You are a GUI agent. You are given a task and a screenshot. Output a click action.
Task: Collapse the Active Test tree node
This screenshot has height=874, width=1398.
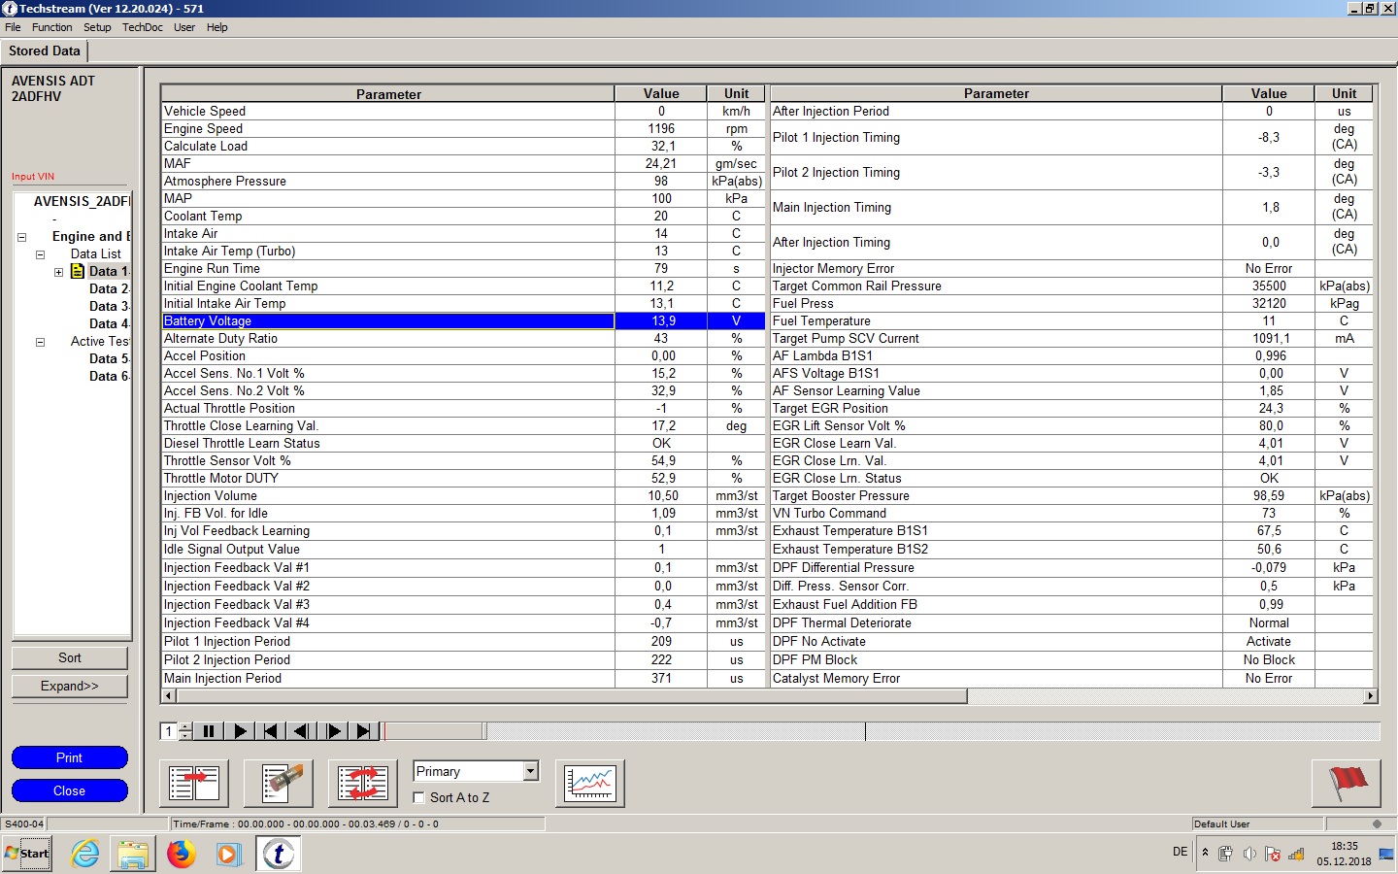point(40,342)
